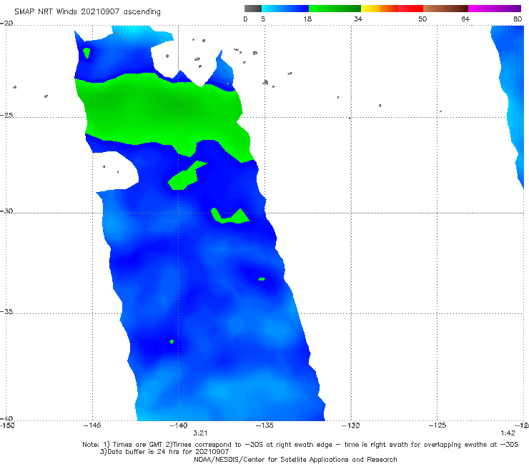
Task: Click the latitude axis label "-40"
Action: coord(6,418)
